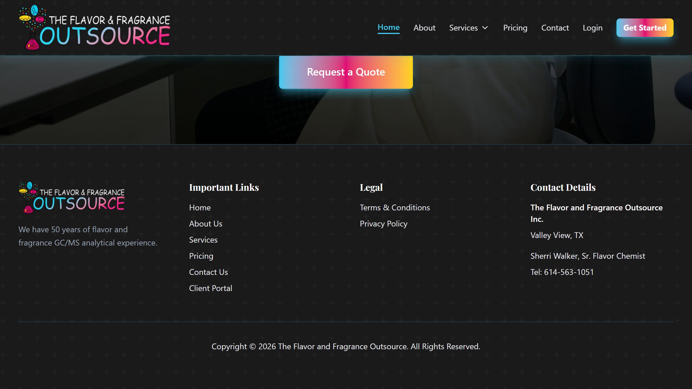Open Pricing under Important Links
Viewport: 692px width, 389px height.
201,256
